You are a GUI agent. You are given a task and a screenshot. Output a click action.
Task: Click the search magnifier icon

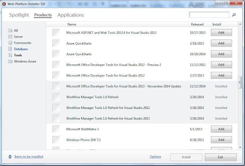234,15
